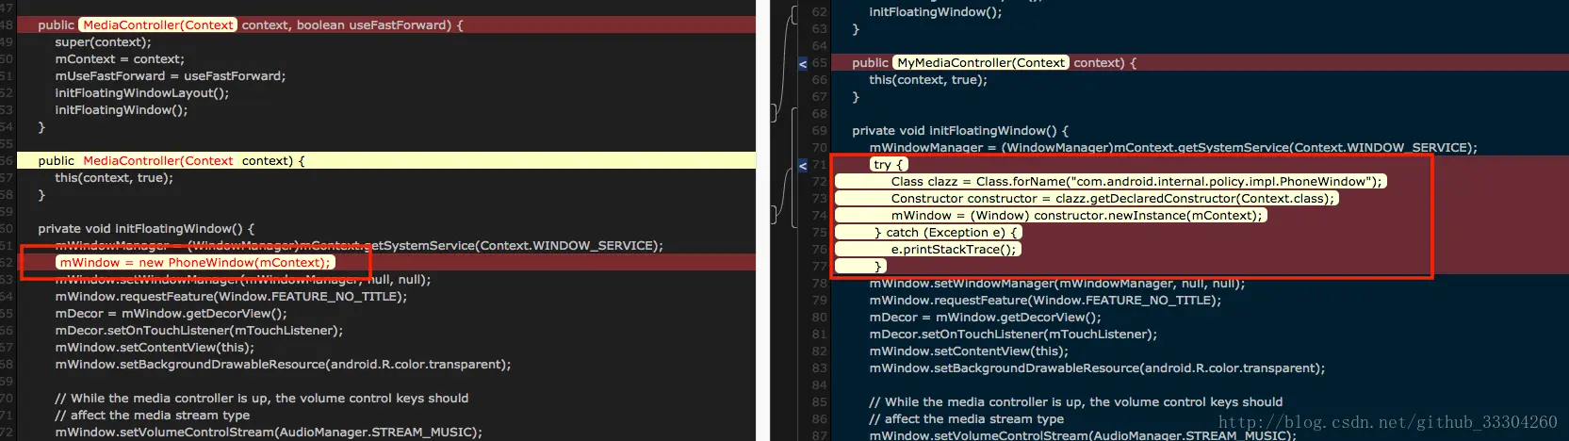Click the 'try {' highlighted text
This screenshot has width=1569, height=441.
tap(889, 165)
